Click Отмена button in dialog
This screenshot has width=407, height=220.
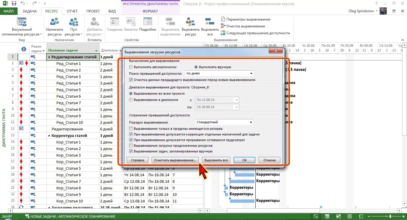pyautogui.click(x=269, y=160)
